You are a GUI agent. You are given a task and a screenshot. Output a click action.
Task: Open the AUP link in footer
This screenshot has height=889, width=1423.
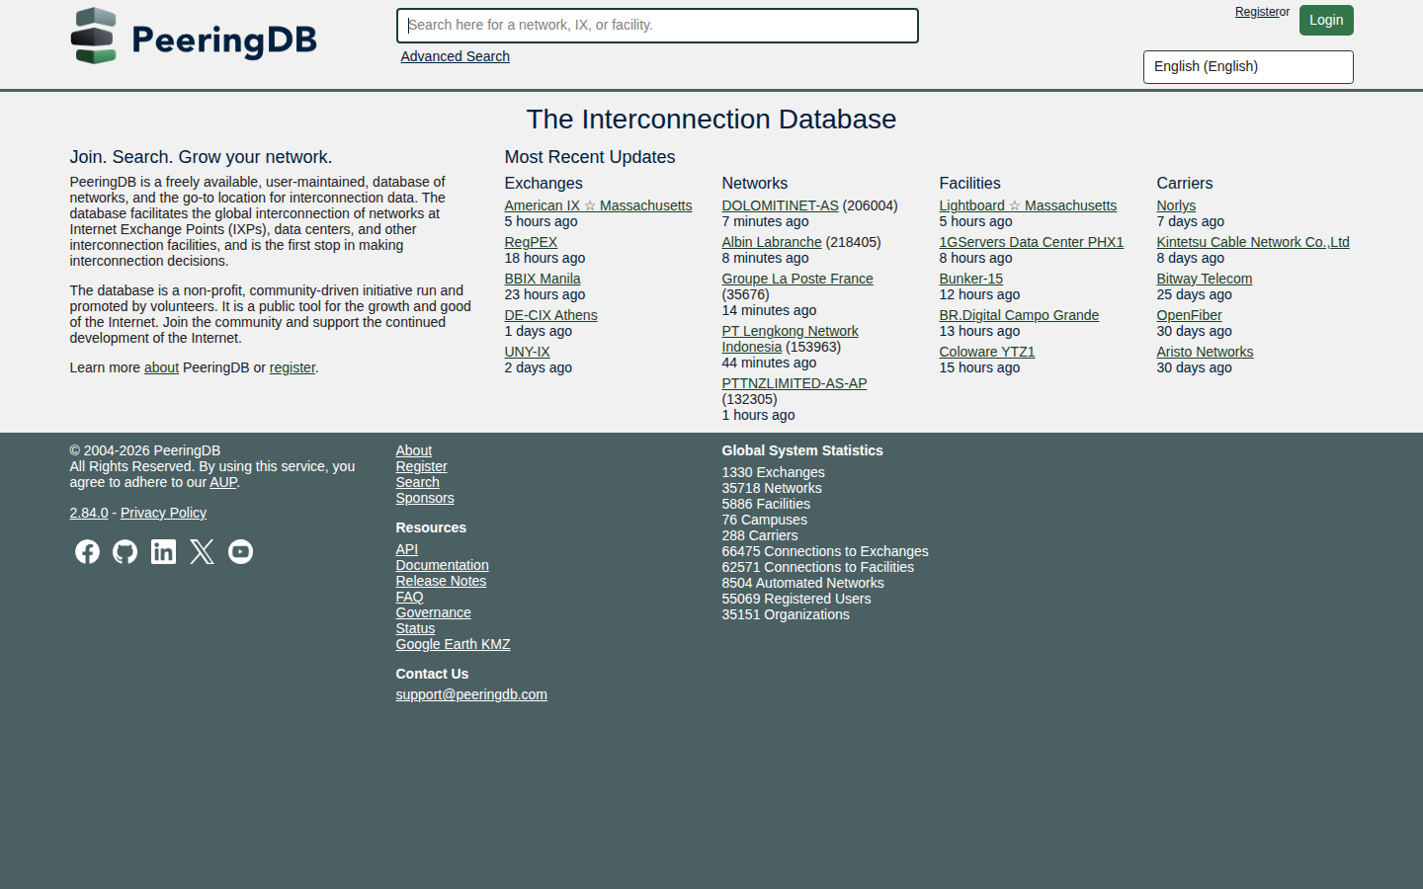(x=223, y=482)
